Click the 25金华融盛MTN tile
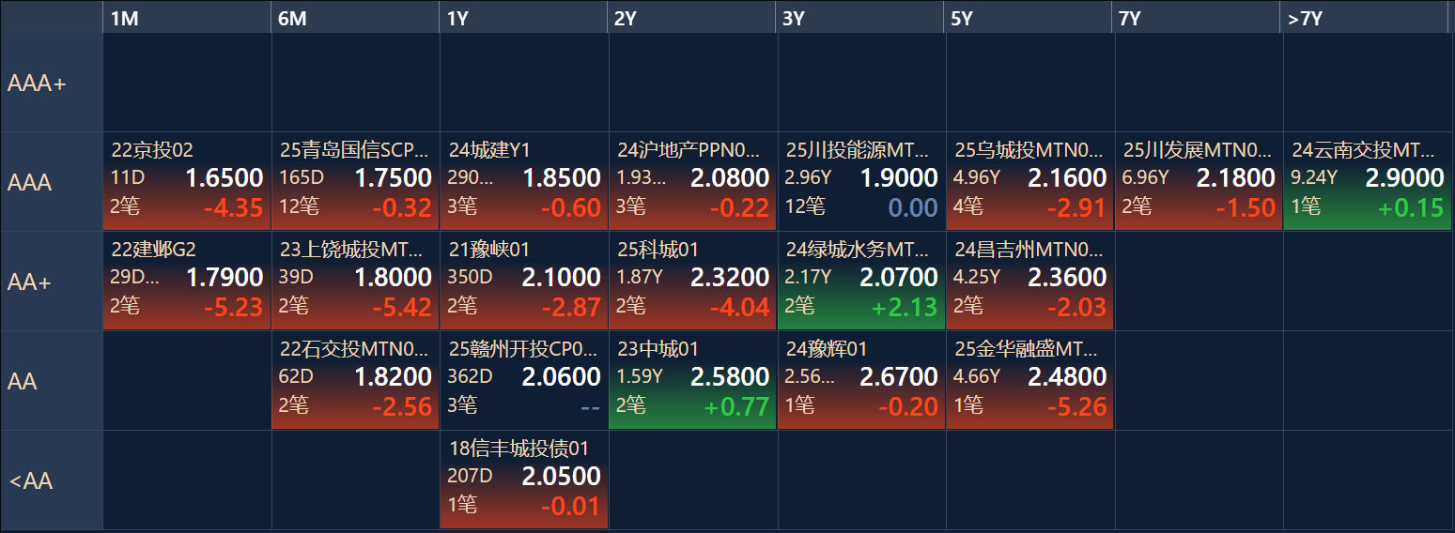1455x533 pixels. click(1029, 380)
